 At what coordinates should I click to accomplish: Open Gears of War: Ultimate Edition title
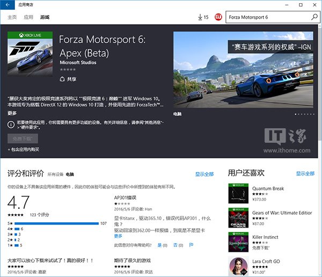point(282,213)
